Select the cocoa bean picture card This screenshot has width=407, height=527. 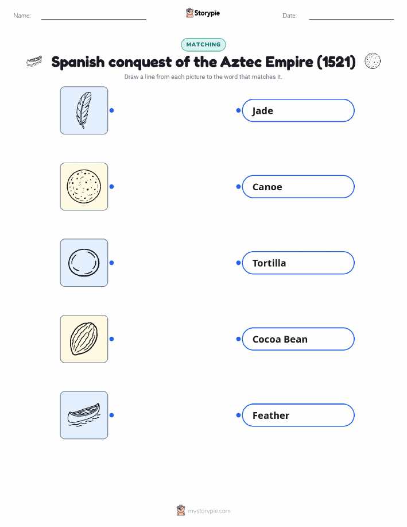click(84, 339)
